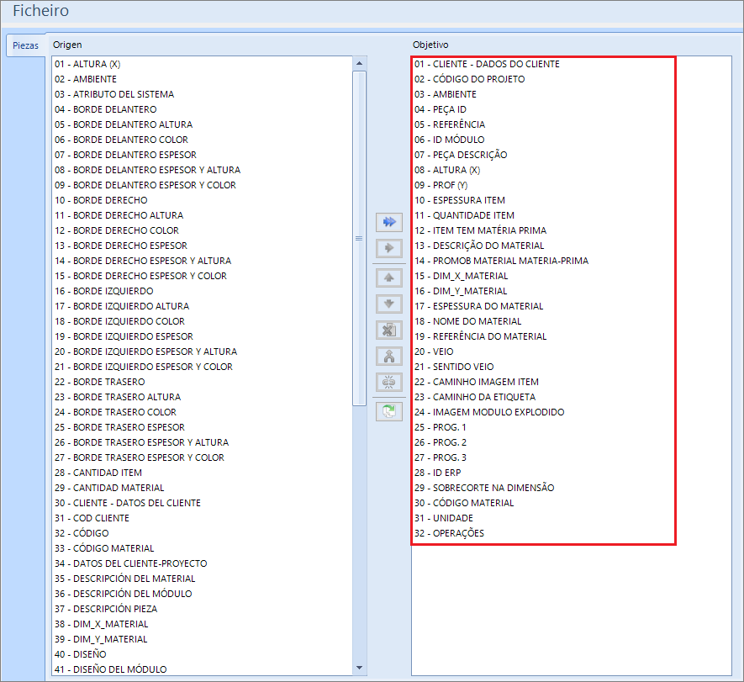Click the broken chain unlink icon
Screen dimensions: 744x682
pos(389,382)
